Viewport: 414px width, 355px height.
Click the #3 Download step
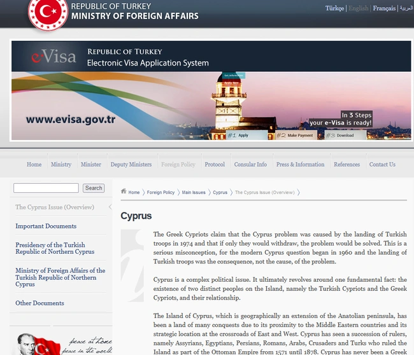pyautogui.click(x=345, y=135)
